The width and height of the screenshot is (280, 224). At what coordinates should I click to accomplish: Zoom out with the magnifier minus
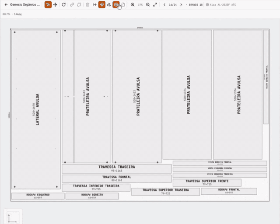pyautogui.click(x=148, y=5)
